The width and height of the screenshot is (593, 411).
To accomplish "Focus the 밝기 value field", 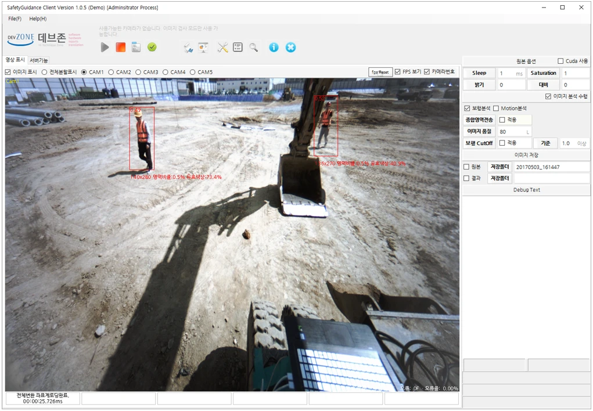I will pos(511,85).
